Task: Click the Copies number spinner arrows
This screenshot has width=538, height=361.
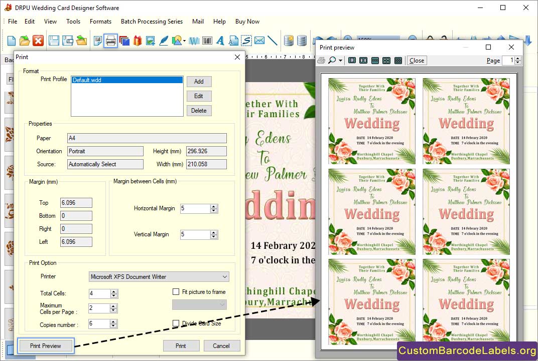Action: coord(113,324)
